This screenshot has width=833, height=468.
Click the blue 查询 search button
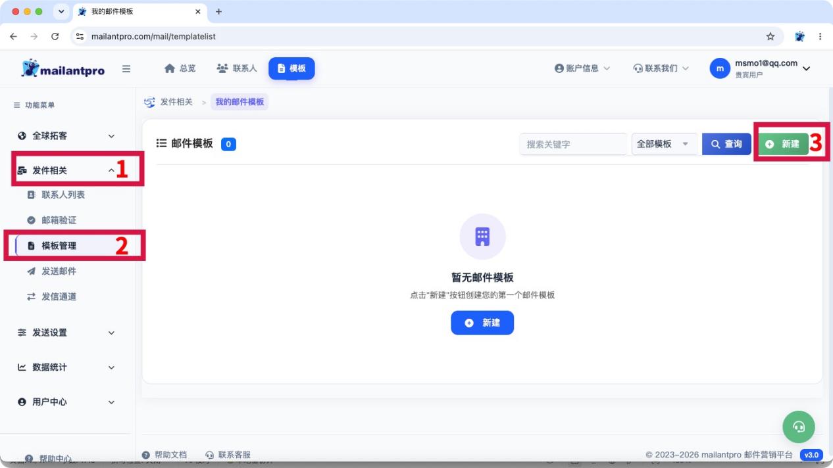click(726, 144)
